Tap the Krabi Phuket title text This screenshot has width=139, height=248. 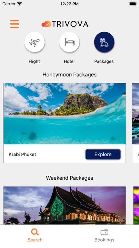(x=22, y=154)
